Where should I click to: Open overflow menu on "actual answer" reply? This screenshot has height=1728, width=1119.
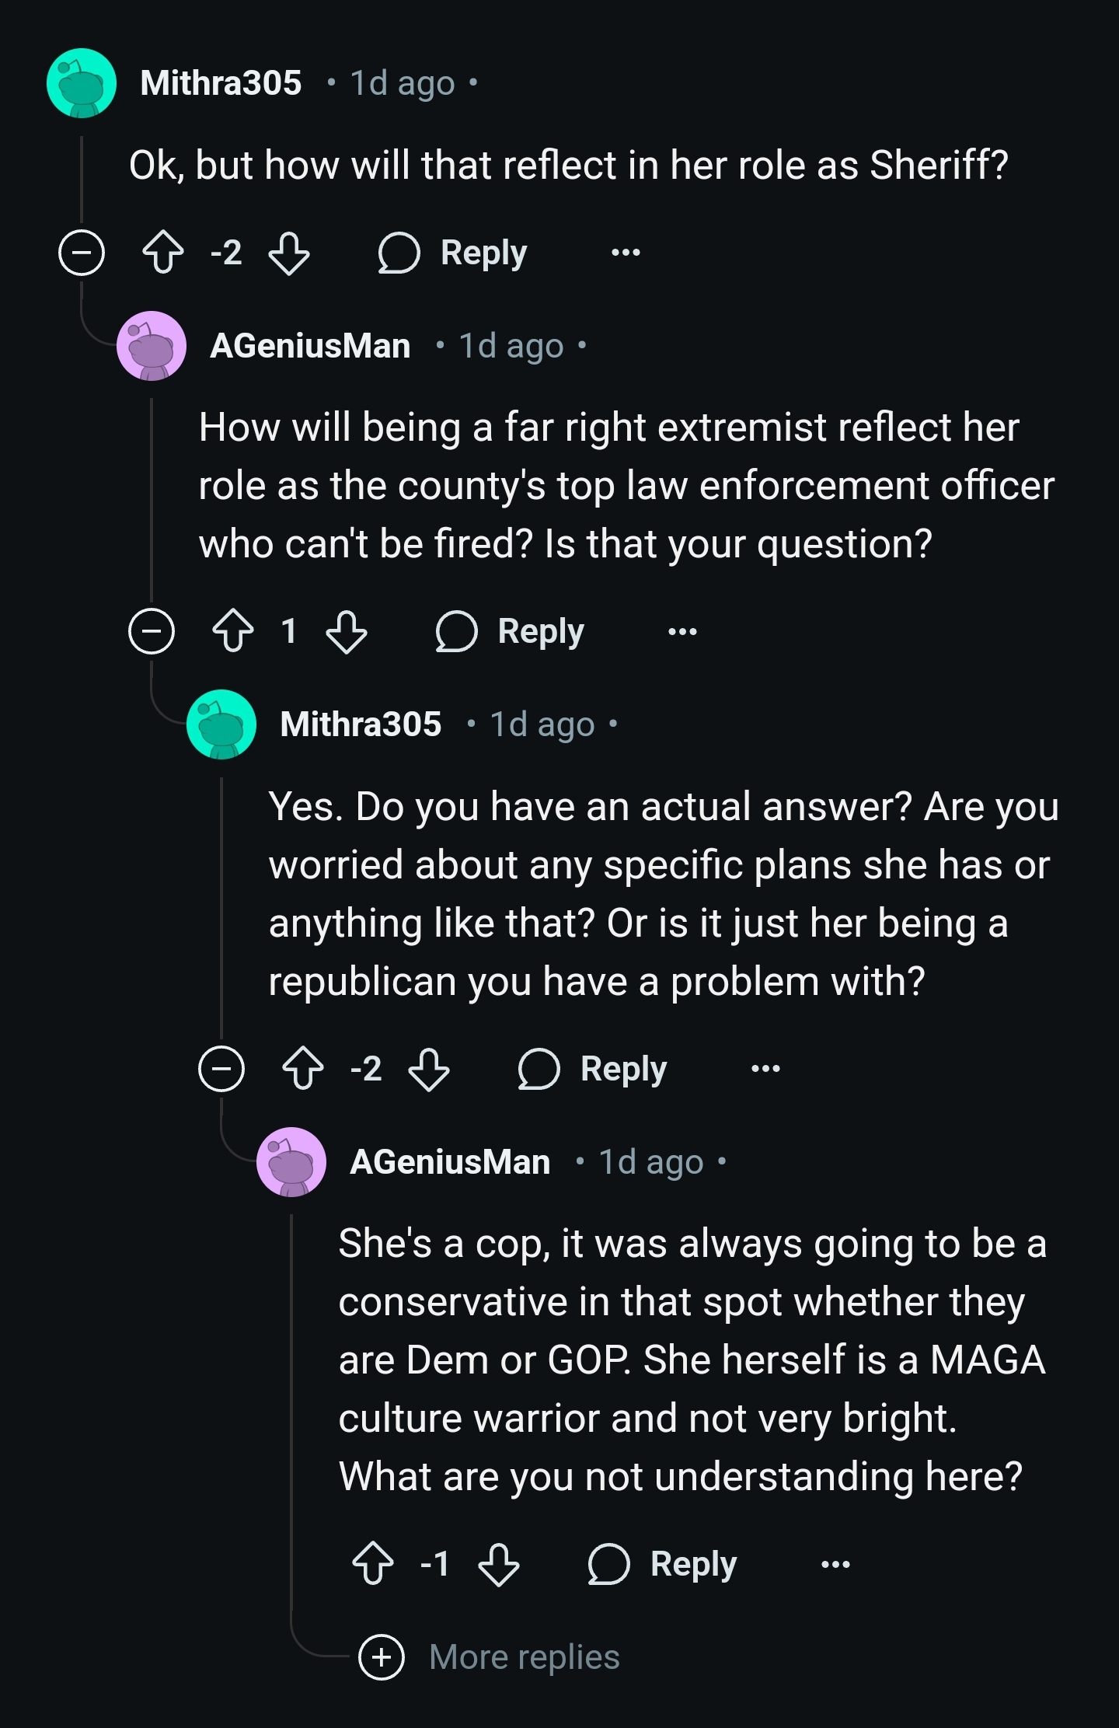tap(765, 1068)
